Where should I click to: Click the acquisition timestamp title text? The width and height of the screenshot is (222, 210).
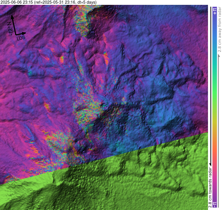point(48,2)
